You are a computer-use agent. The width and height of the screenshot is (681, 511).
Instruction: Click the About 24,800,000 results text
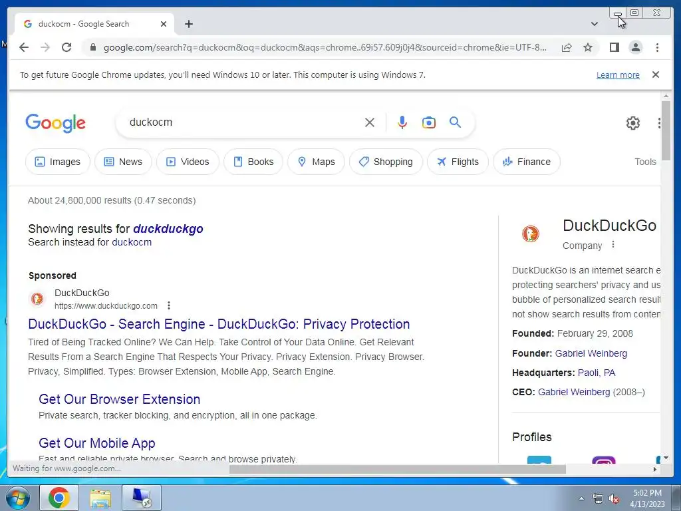point(112,200)
